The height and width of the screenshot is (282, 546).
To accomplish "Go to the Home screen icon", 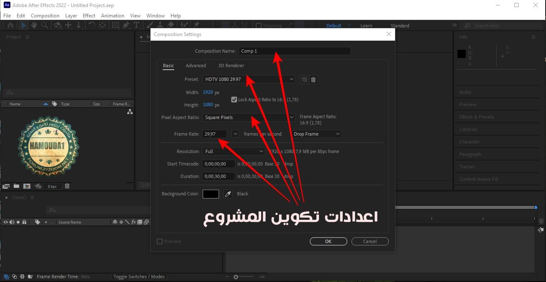I will [x=10, y=25].
